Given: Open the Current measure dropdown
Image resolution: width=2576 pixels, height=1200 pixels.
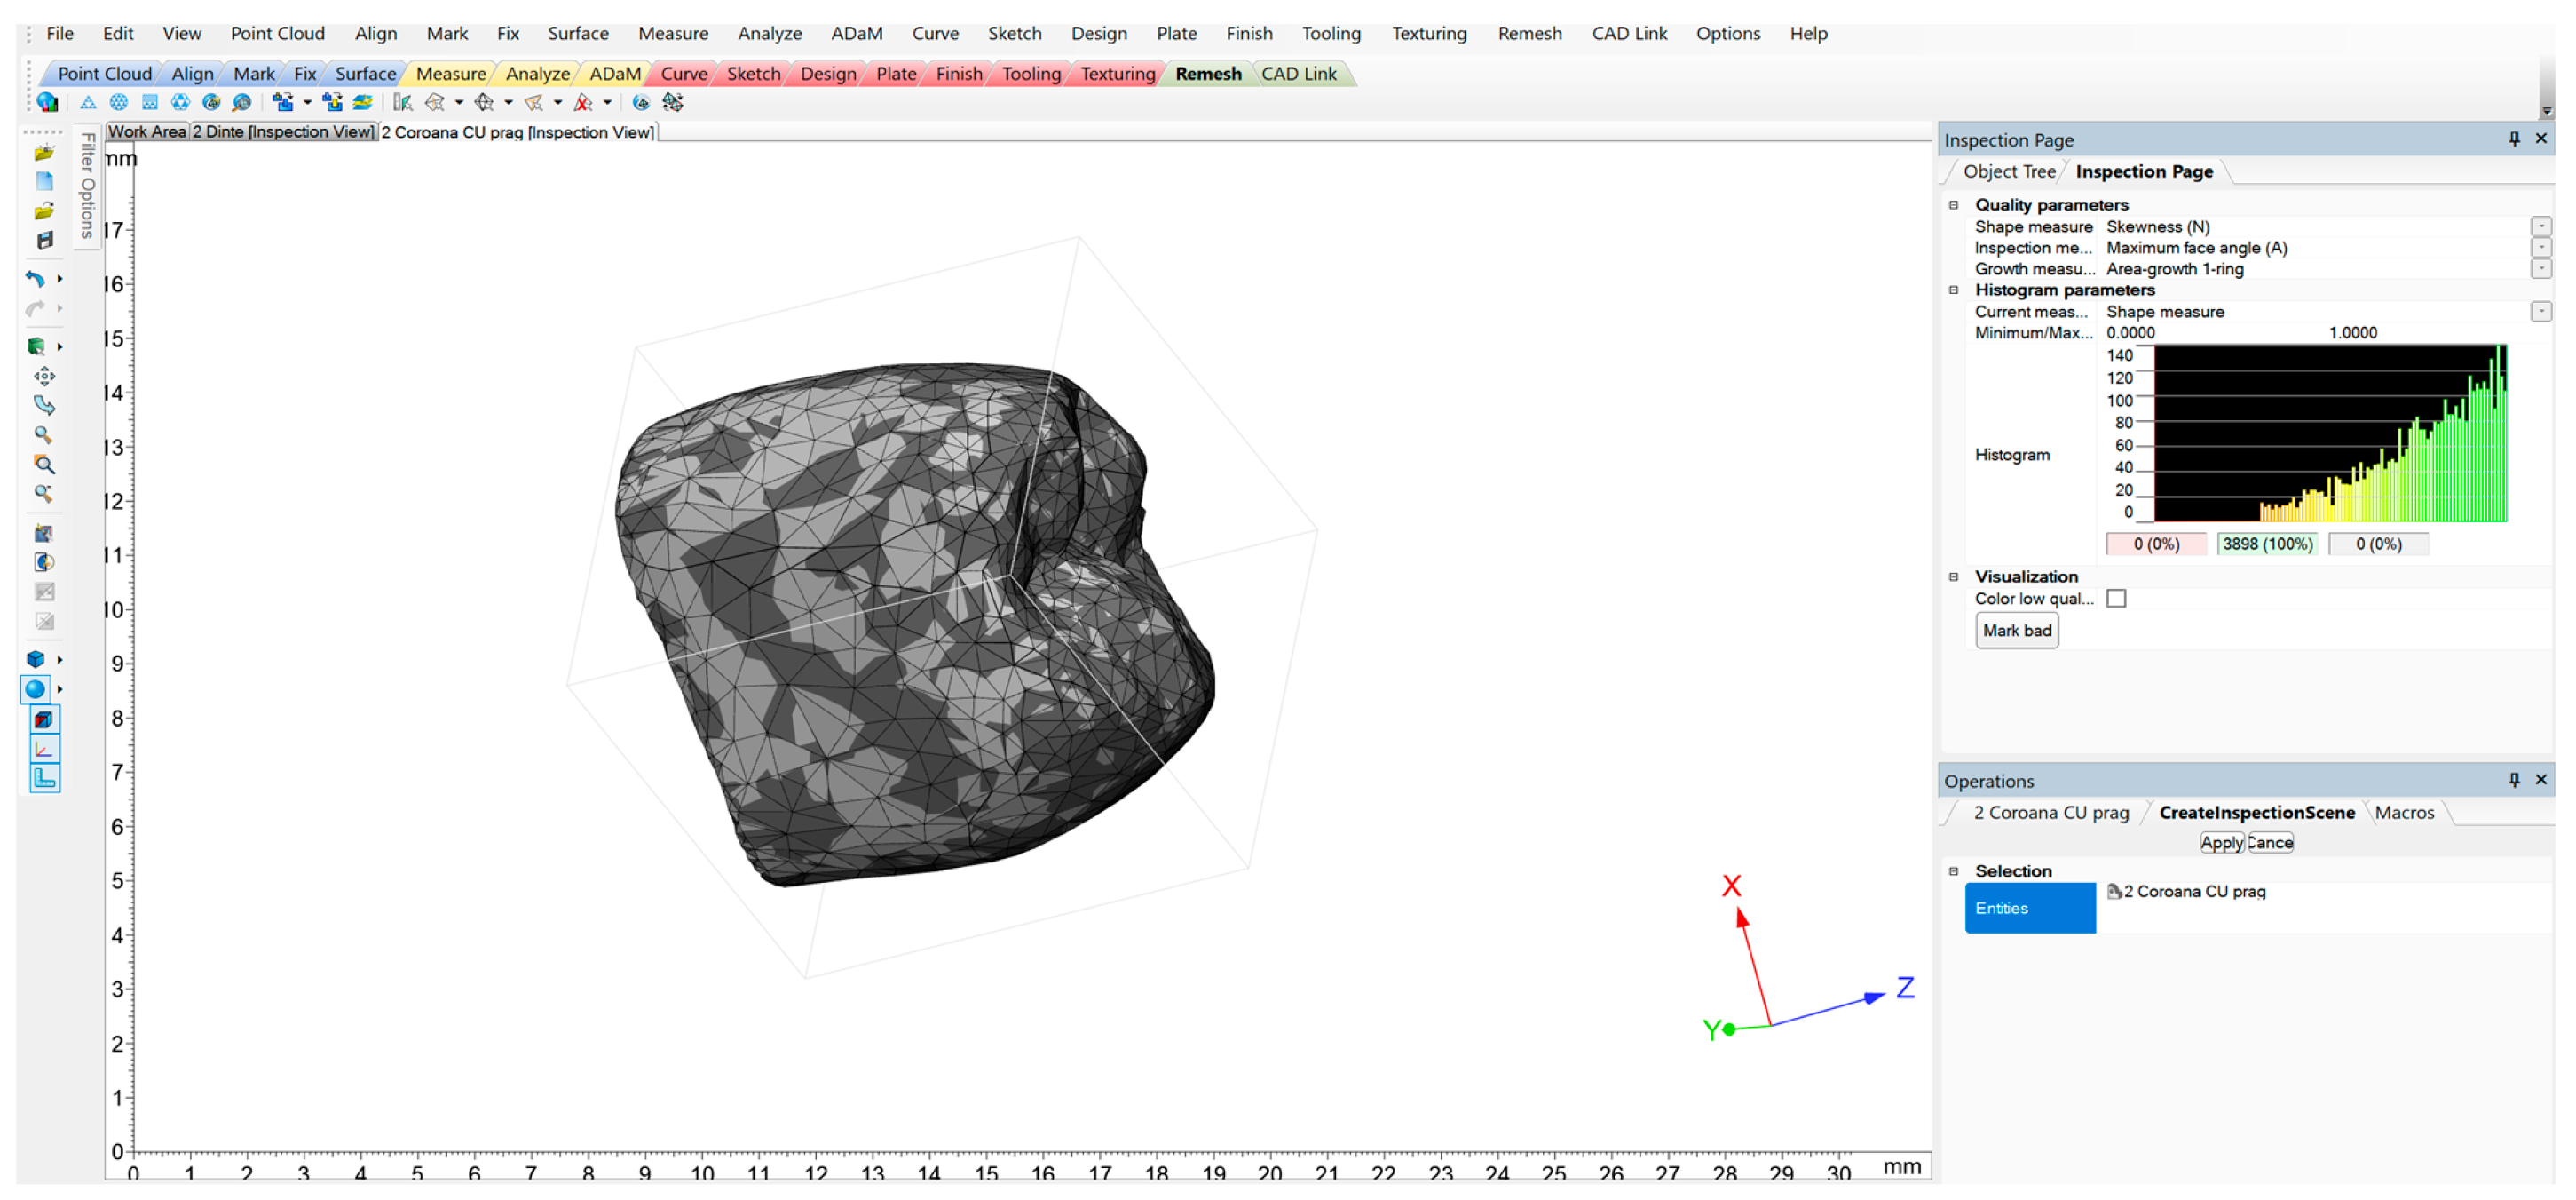Looking at the screenshot, I should pyautogui.click(x=2541, y=313).
